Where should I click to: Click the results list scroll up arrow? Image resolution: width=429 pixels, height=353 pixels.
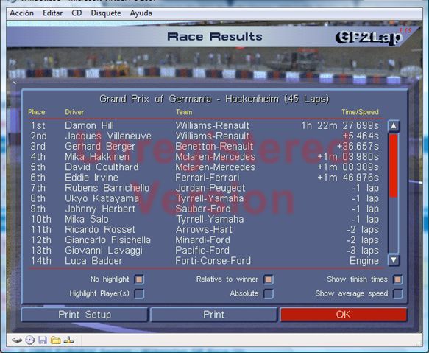(394, 126)
